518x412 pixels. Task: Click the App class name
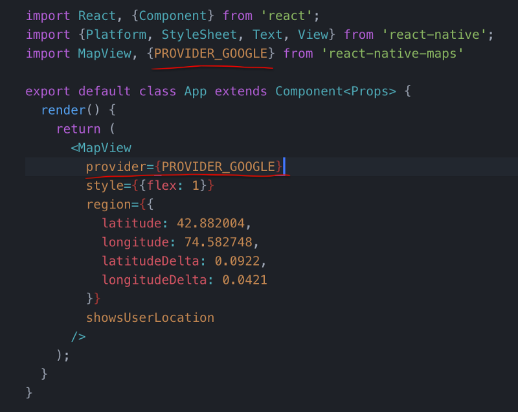[195, 91]
